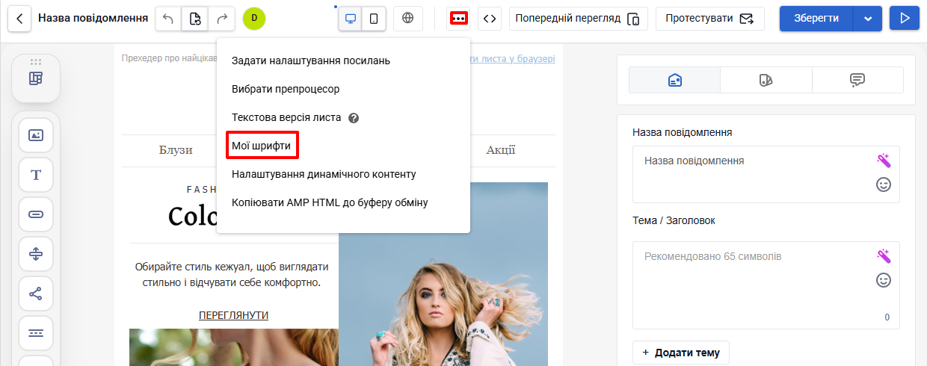Click the ПЕРЕГЛЯНУТИ link in email

(x=233, y=315)
